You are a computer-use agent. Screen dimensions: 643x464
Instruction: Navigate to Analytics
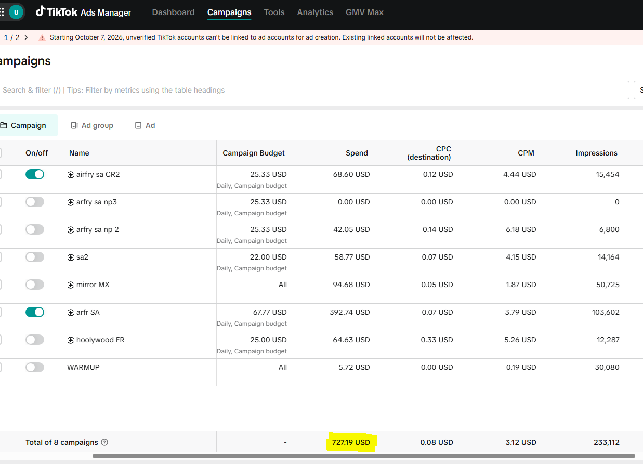pyautogui.click(x=315, y=12)
